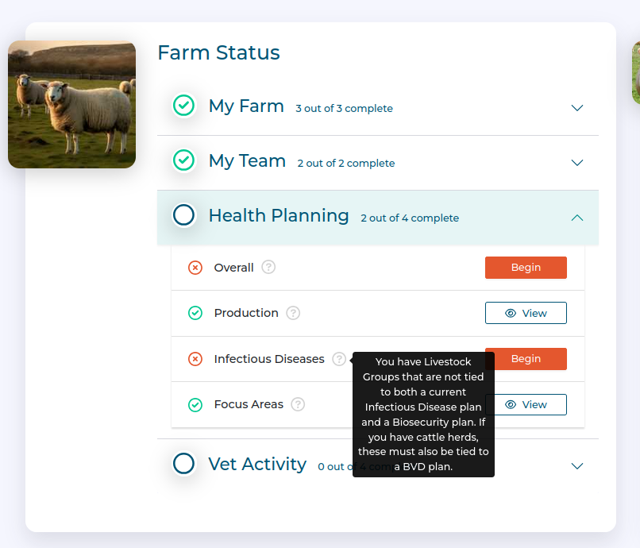The width and height of the screenshot is (640, 548).
Task: Select the status circle beside Health Planning
Action: pyautogui.click(x=183, y=214)
